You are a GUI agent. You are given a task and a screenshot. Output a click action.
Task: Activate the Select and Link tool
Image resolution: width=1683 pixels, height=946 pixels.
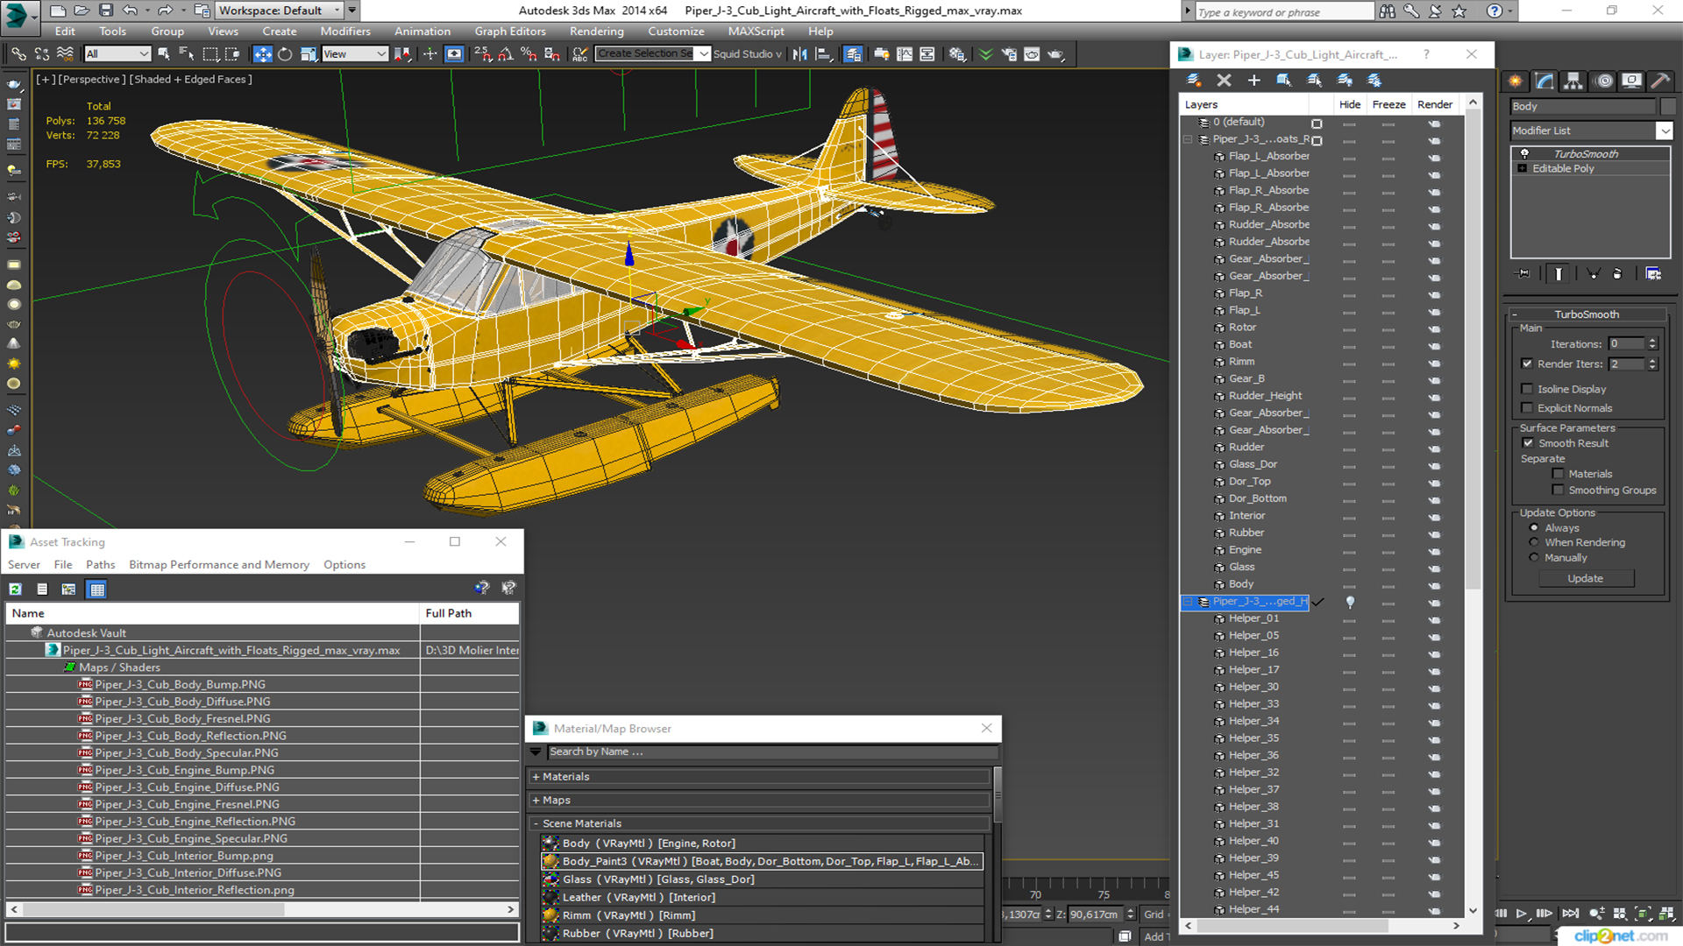[x=18, y=54]
